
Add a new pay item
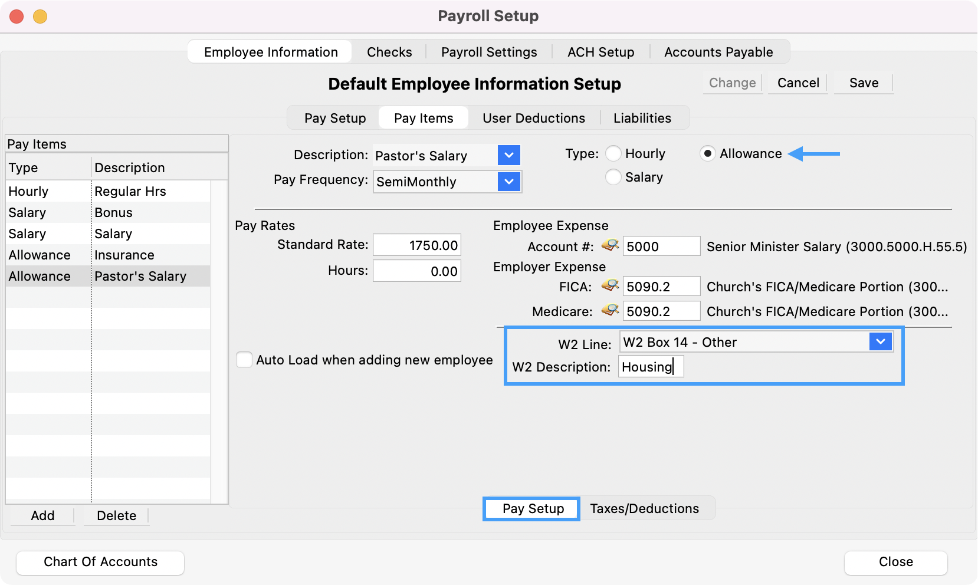[x=42, y=515]
